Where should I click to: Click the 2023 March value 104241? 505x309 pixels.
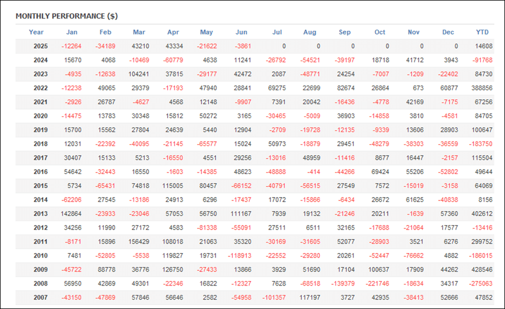[x=139, y=74]
